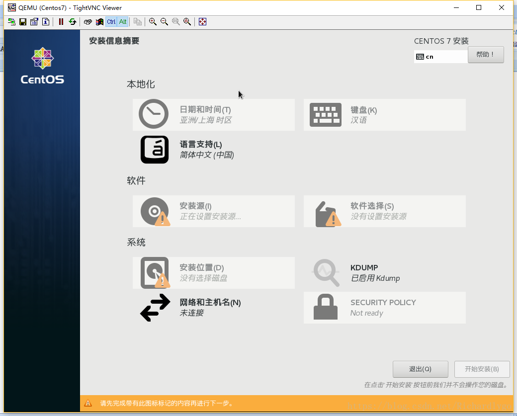Toggle the Ctrl key toolbar button
The height and width of the screenshot is (416, 517).
point(111,22)
